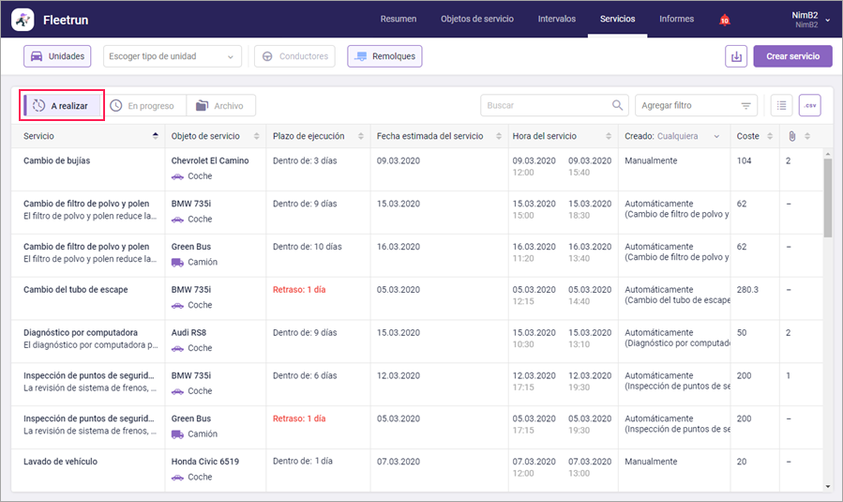This screenshot has width=843, height=502.
Task: Toggle the Conductores filter button
Action: (x=295, y=56)
